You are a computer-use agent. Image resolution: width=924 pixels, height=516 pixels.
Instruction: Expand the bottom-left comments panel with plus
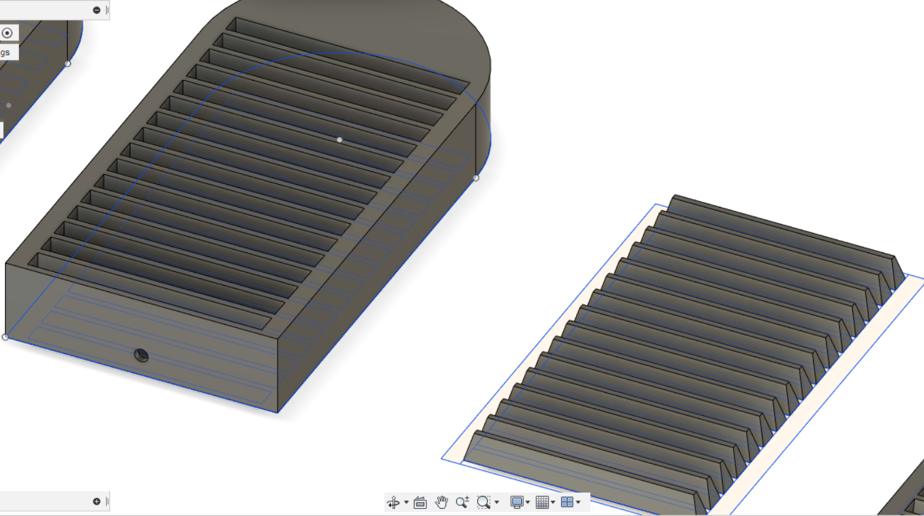pos(96,502)
